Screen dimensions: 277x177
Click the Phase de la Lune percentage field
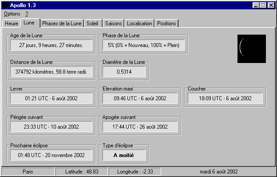pos(143,45)
